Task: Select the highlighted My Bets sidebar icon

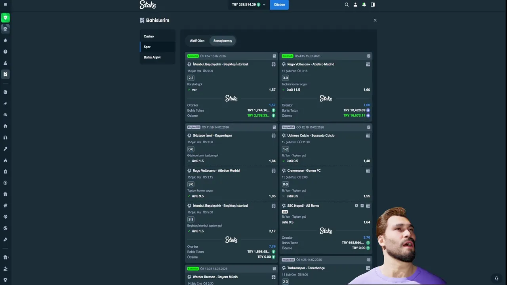Action: click(5, 74)
